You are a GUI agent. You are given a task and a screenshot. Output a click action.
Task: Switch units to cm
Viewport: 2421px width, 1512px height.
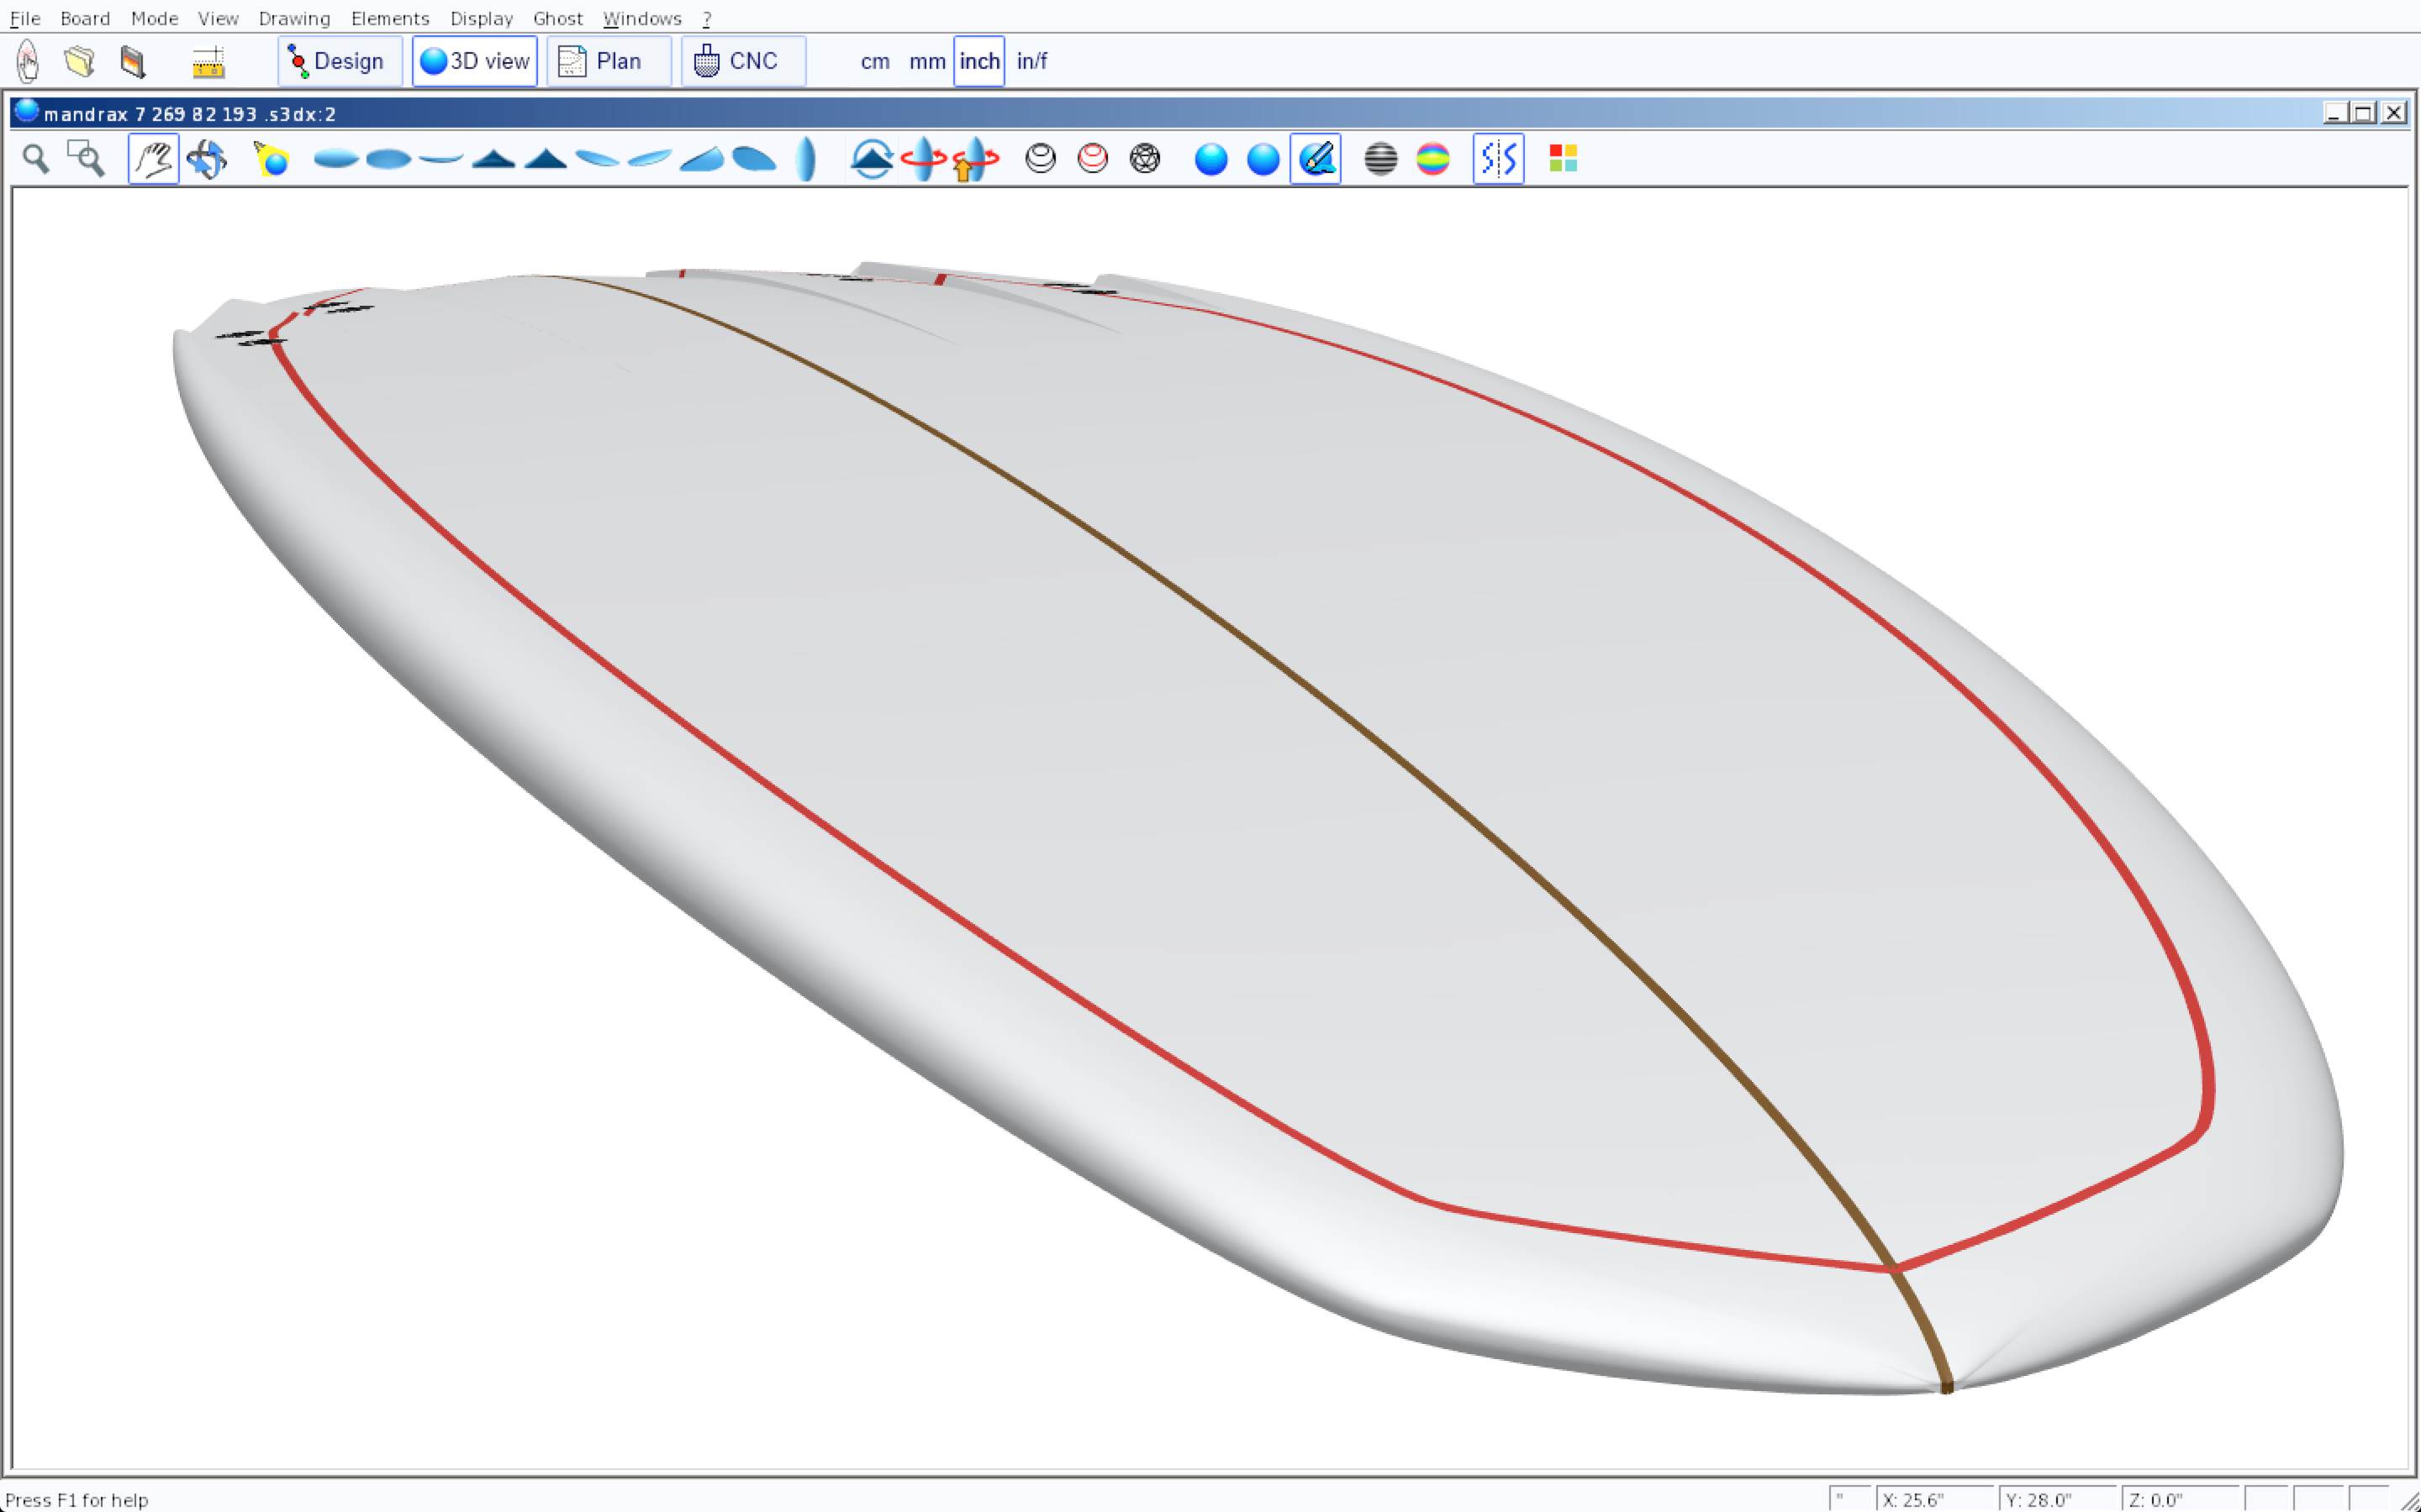point(874,62)
